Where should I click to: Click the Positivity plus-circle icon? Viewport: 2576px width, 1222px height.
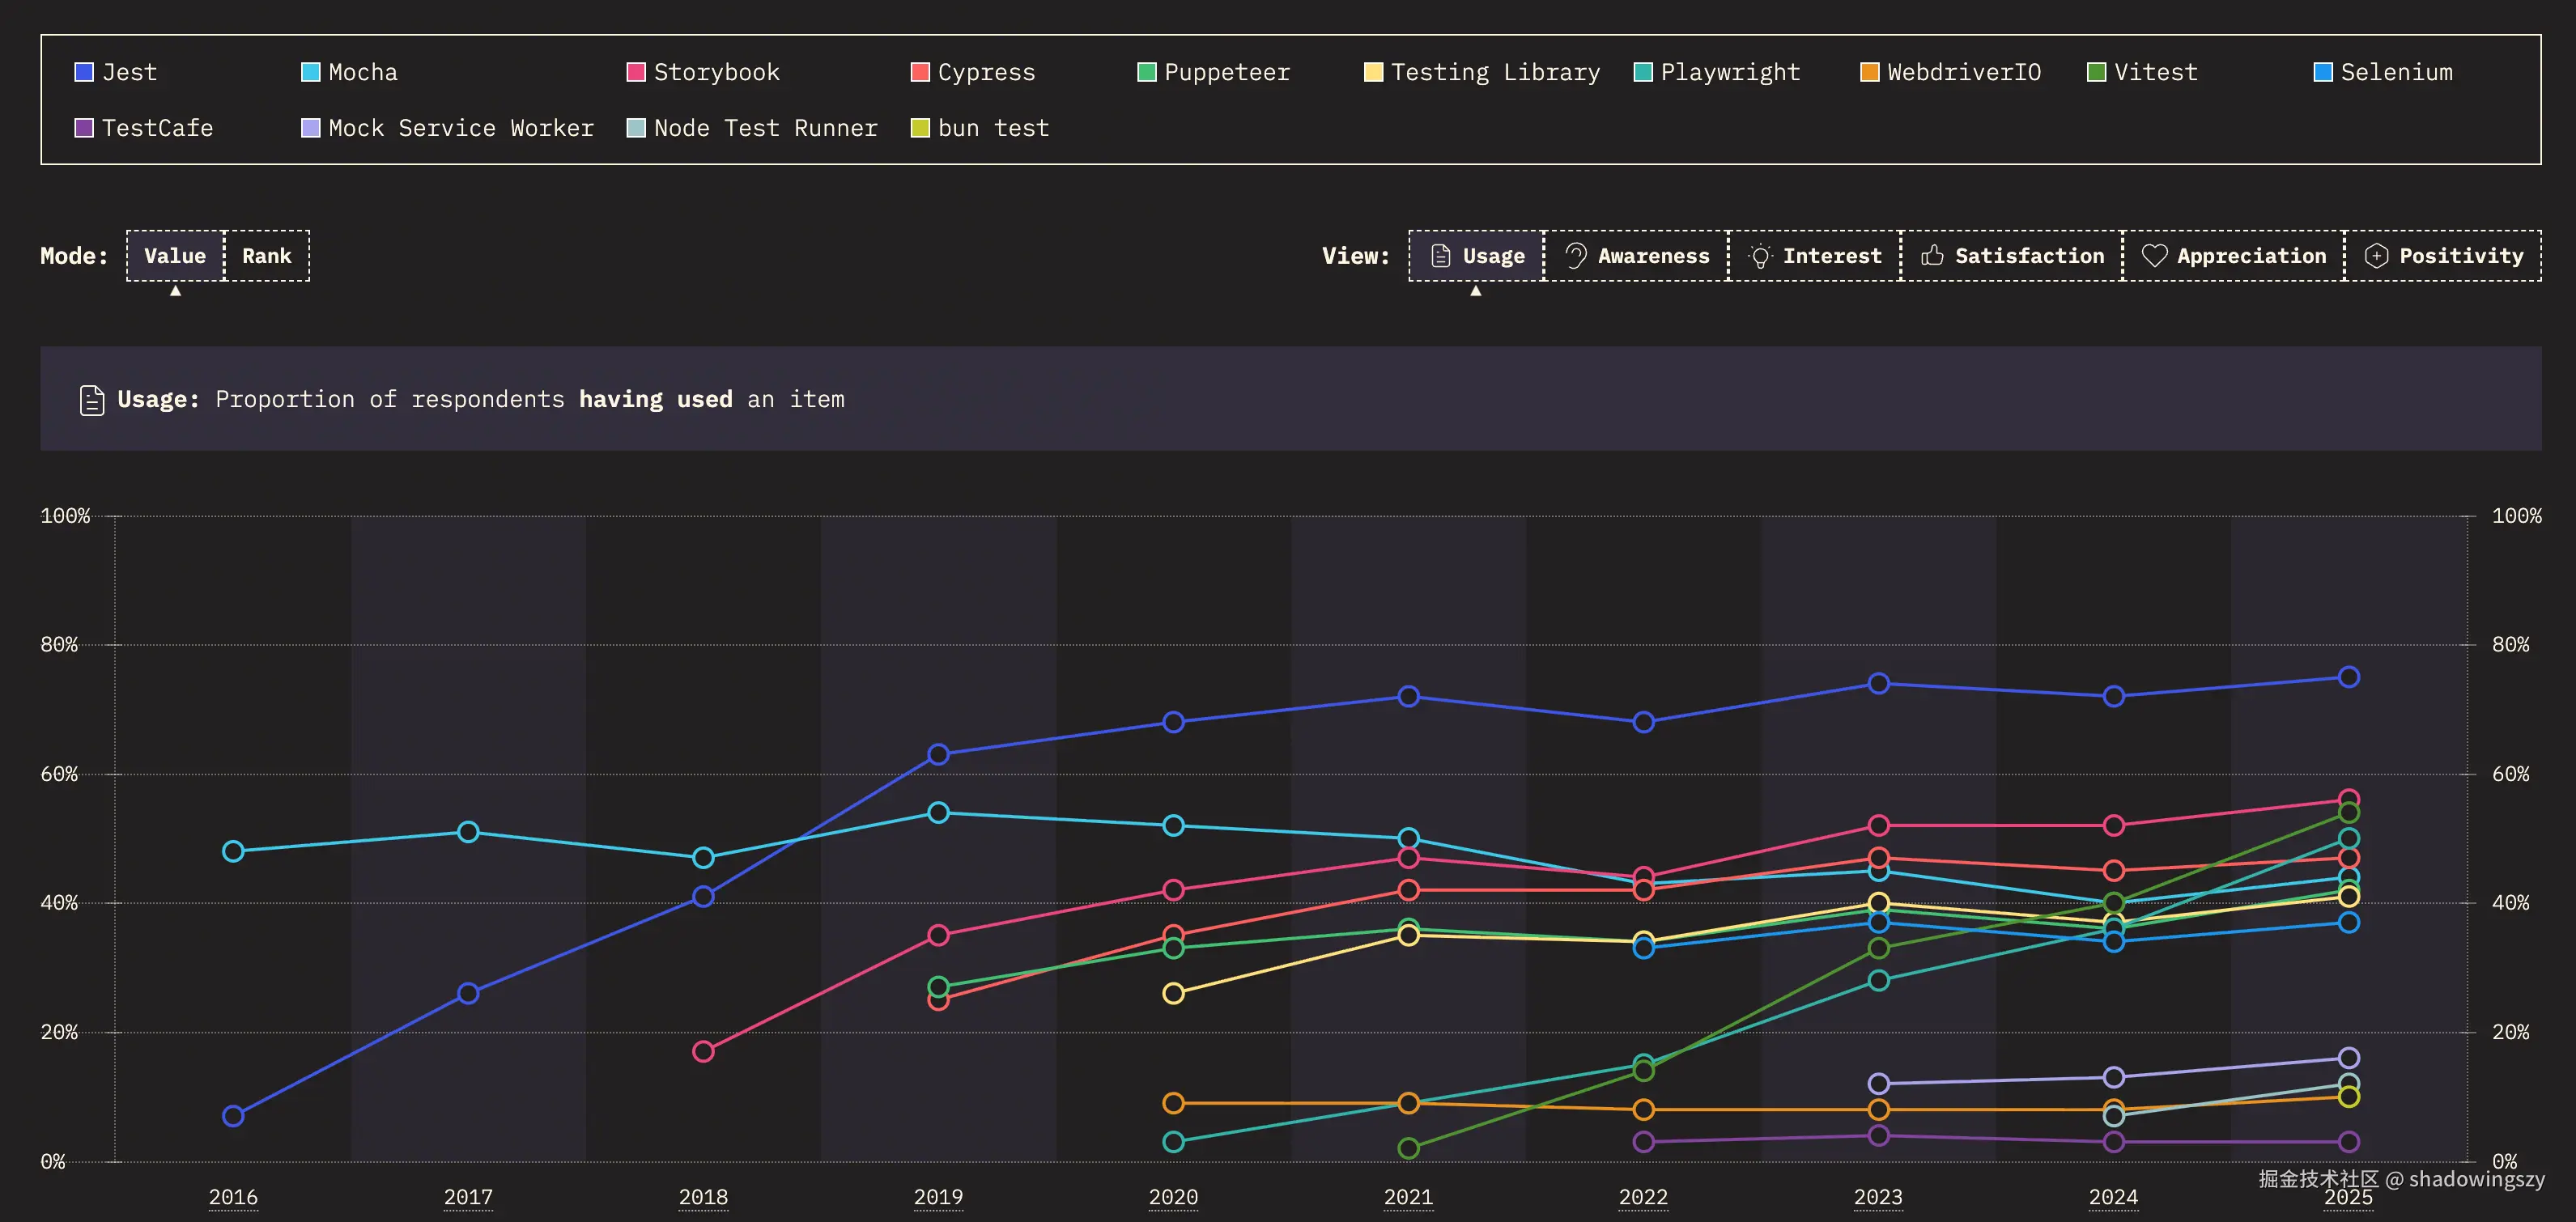(x=2376, y=256)
